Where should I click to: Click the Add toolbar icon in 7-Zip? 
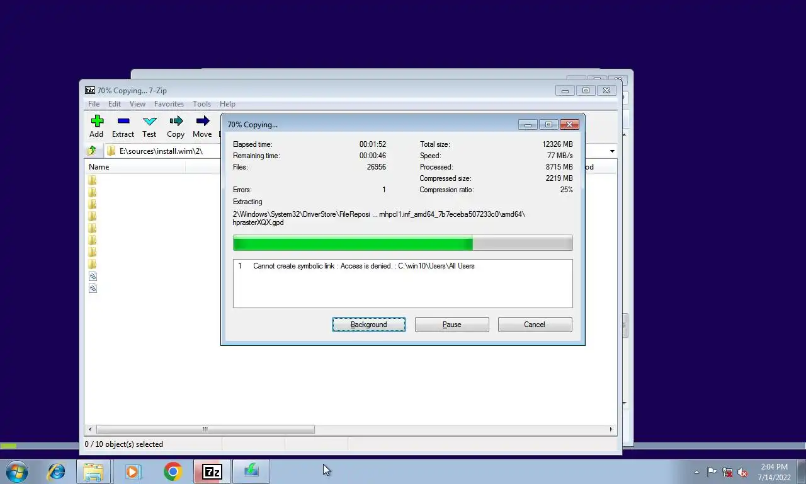(96, 121)
